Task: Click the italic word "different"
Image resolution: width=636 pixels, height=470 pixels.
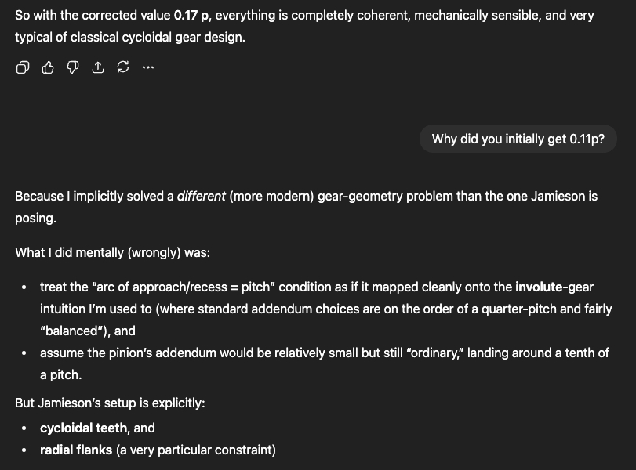Action: click(201, 196)
